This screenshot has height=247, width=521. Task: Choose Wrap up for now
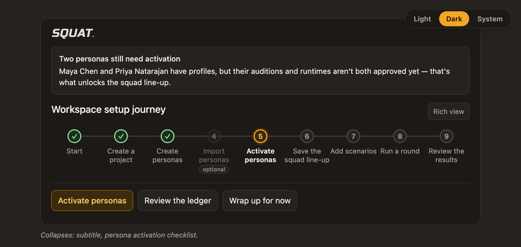click(x=260, y=201)
